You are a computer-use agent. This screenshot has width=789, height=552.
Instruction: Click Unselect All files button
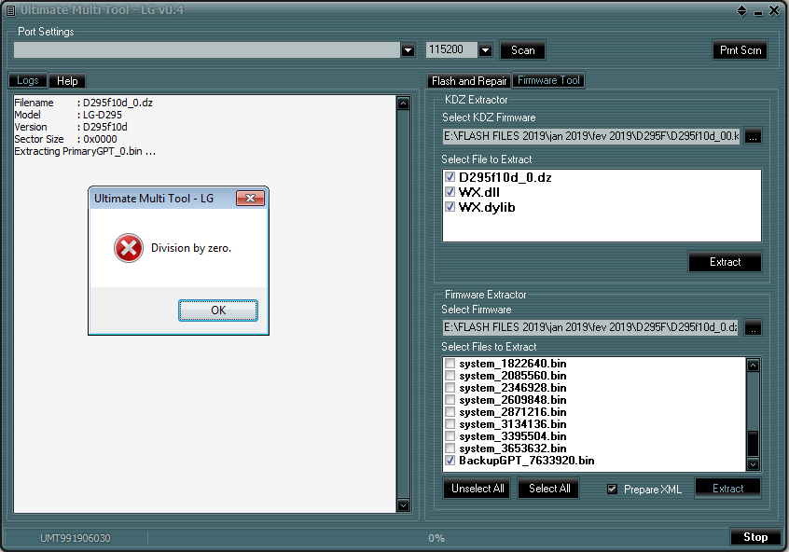tap(477, 489)
